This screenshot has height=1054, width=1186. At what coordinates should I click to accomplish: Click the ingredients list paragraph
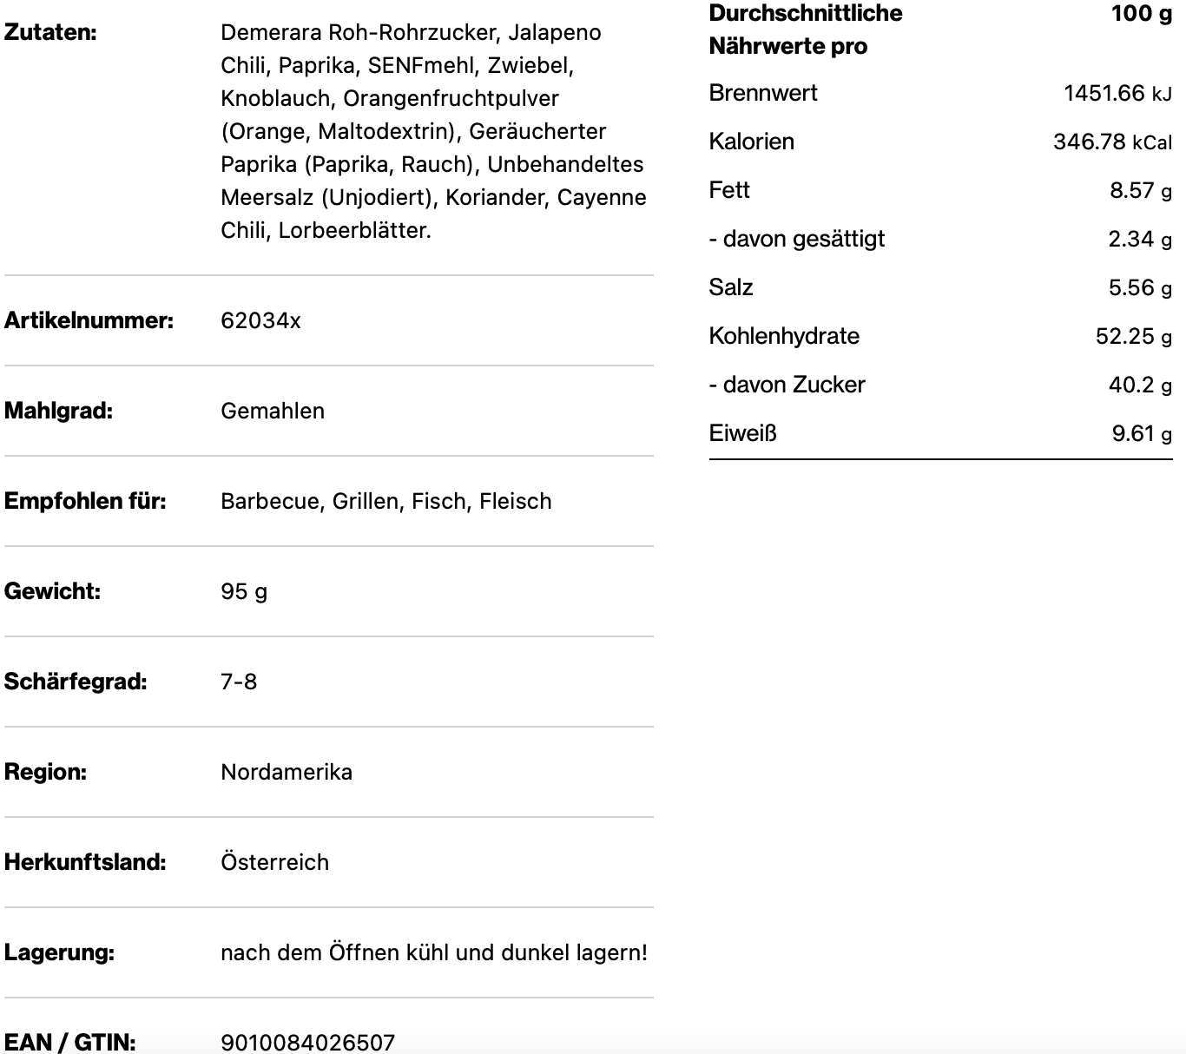pyautogui.click(x=433, y=131)
